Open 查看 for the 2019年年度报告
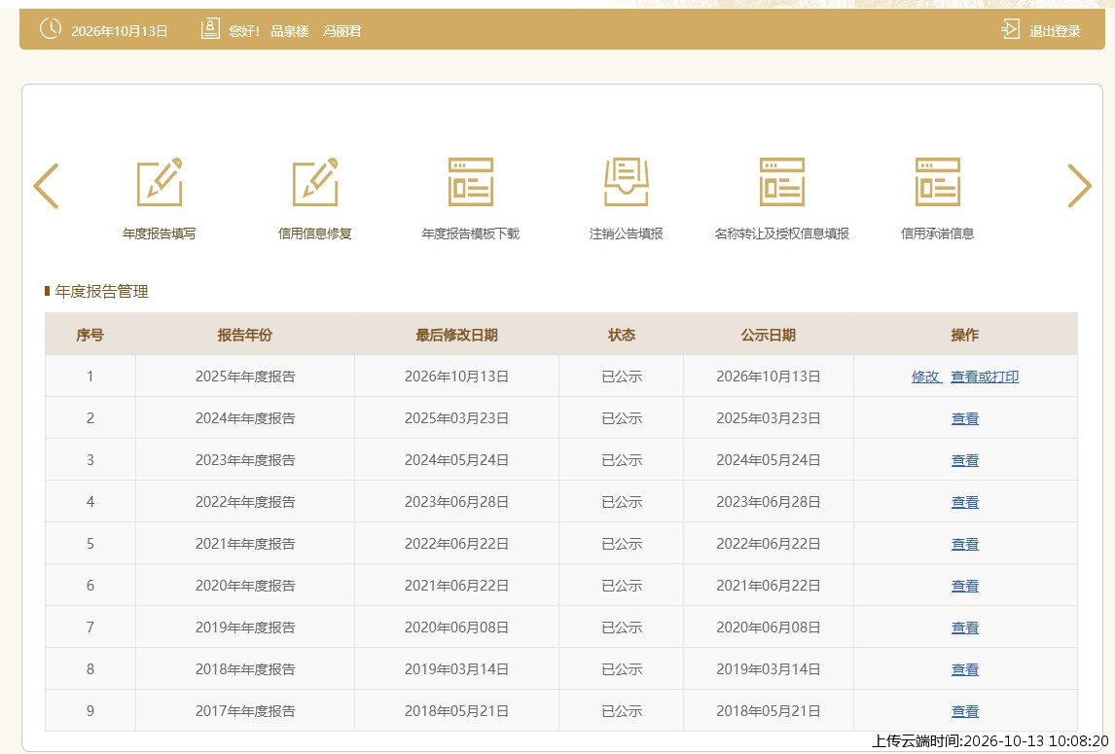Screen dimensions: 1115x754 [x=965, y=628]
